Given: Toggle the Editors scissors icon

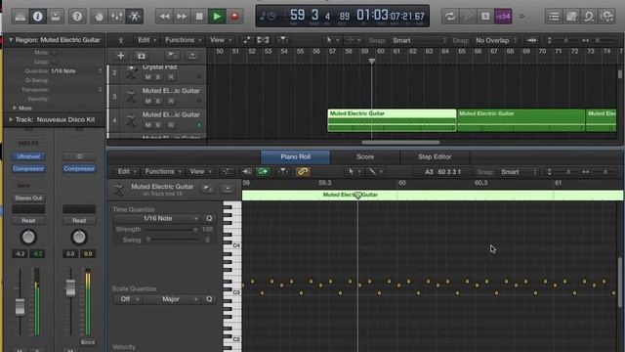Looking at the screenshot, I should pos(135,17).
